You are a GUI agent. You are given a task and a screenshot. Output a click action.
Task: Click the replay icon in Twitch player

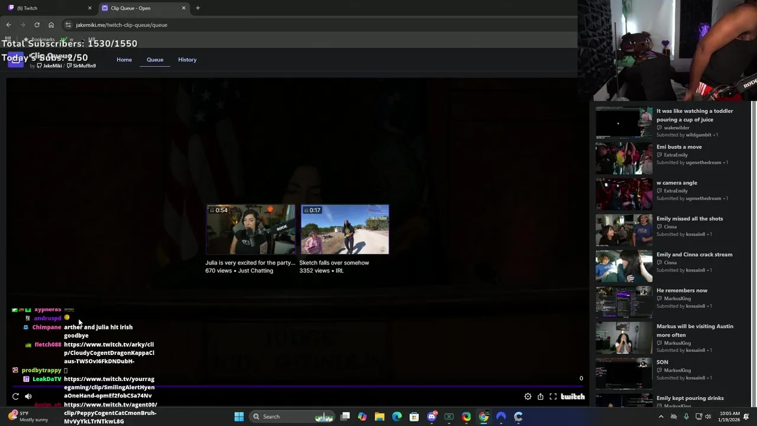pyautogui.click(x=15, y=396)
